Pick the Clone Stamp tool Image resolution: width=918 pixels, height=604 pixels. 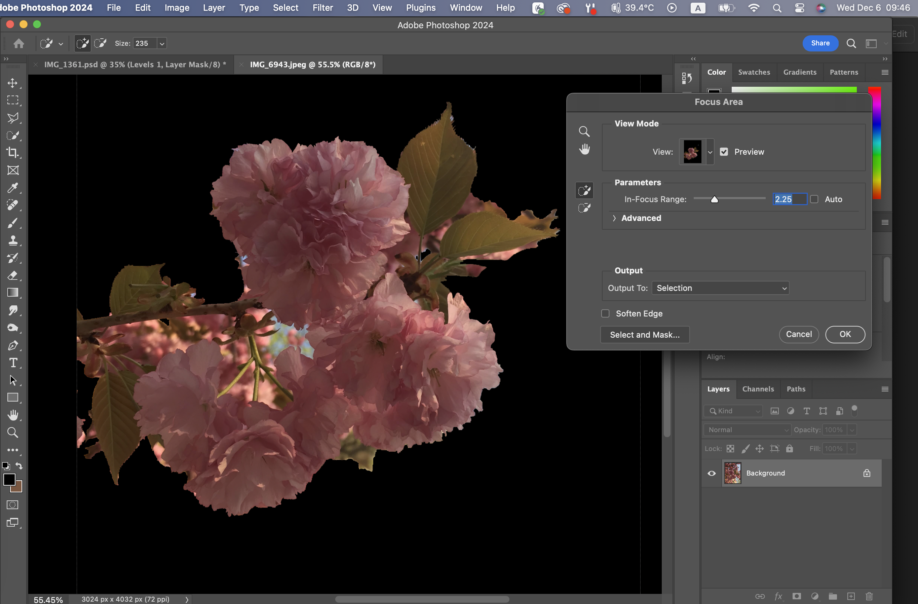pos(13,240)
